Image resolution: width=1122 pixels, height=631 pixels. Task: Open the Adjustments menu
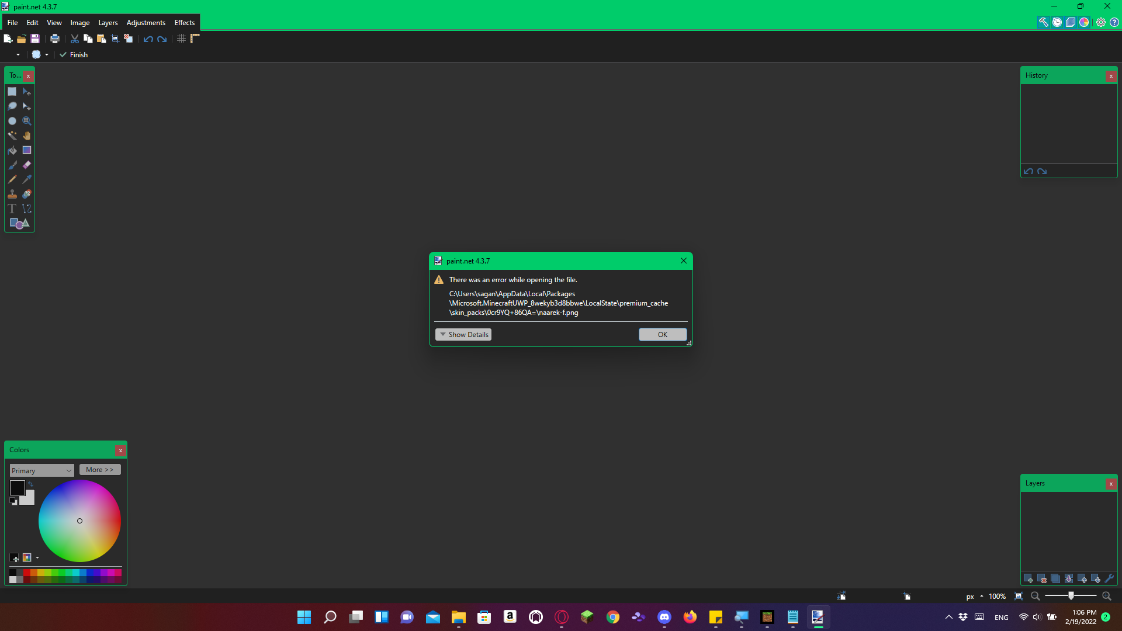click(x=146, y=22)
